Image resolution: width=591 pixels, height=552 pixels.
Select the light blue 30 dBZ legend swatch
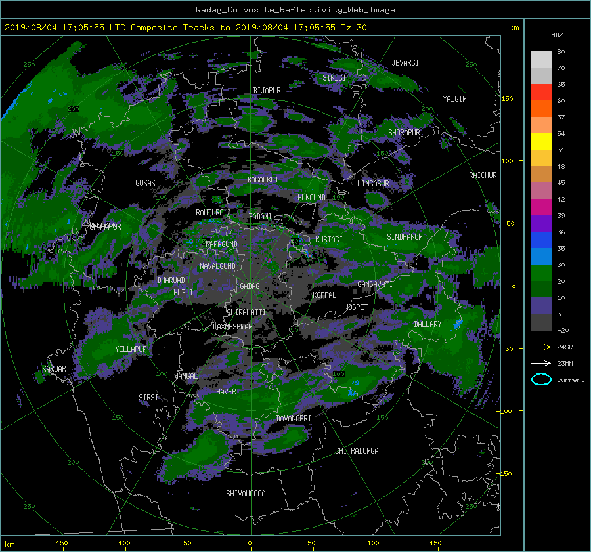pyautogui.click(x=541, y=256)
